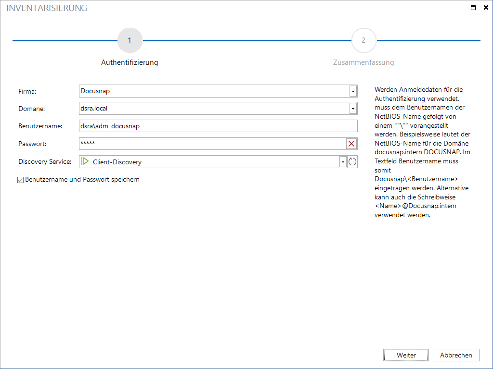Image resolution: width=493 pixels, height=369 pixels.
Task: Clear the password with the red X icon
Action: pos(351,144)
